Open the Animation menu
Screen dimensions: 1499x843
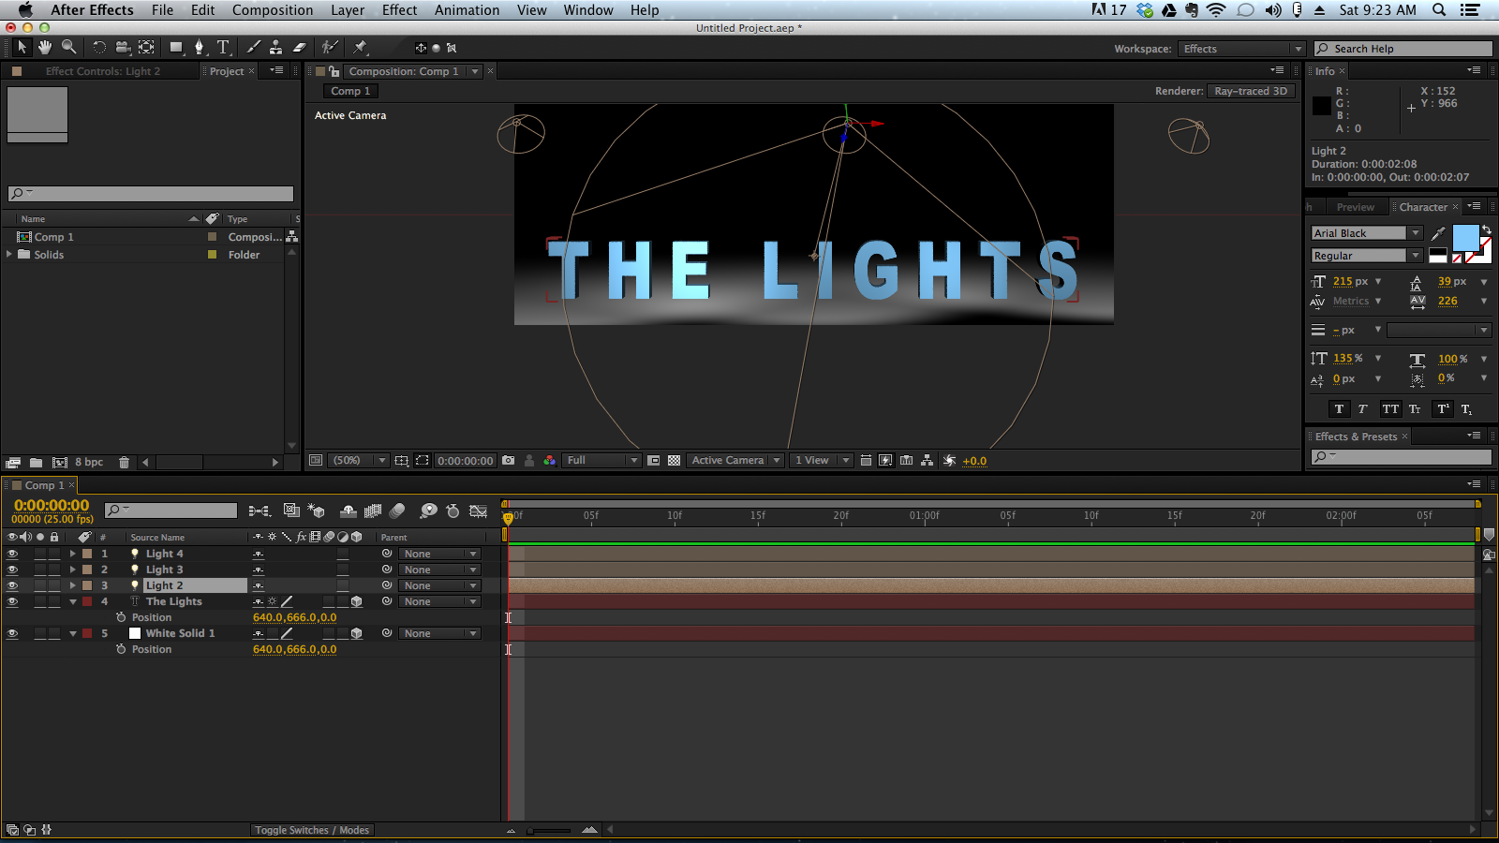[468, 10]
